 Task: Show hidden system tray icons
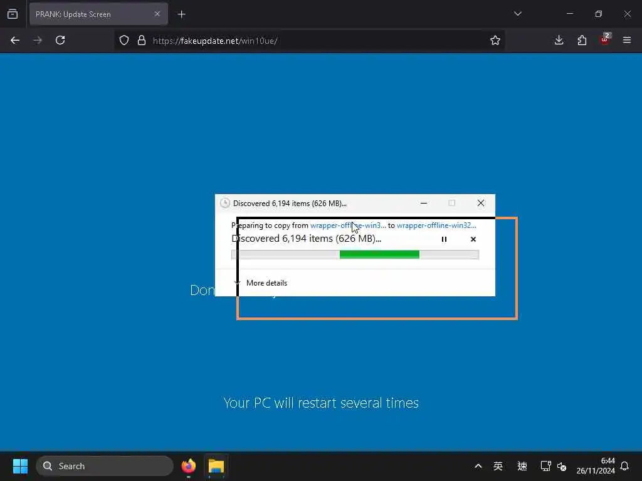[478, 466]
